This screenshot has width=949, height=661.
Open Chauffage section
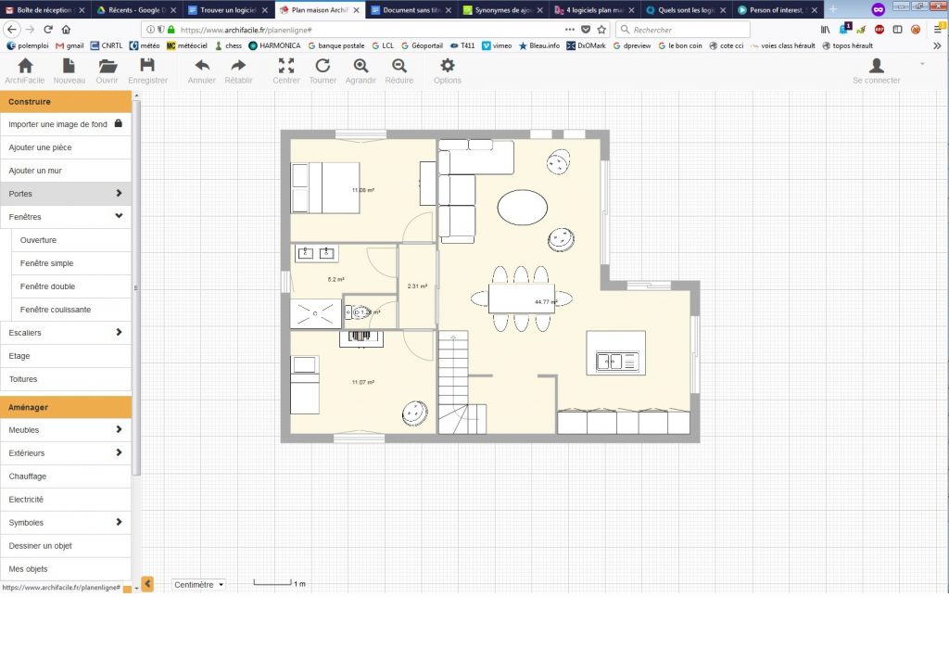(x=66, y=477)
